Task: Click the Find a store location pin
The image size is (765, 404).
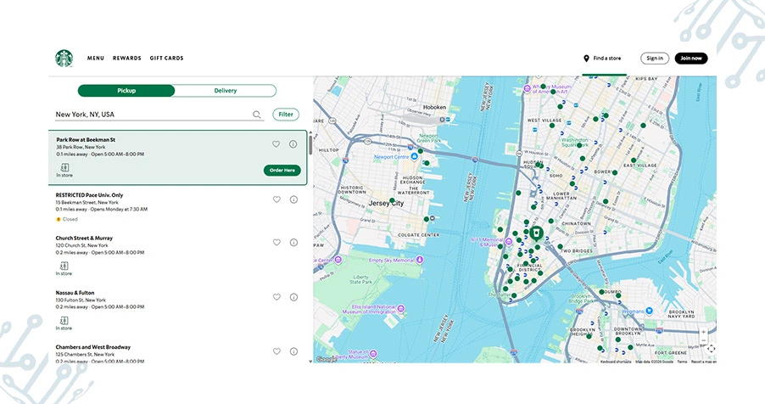Action: tap(586, 59)
